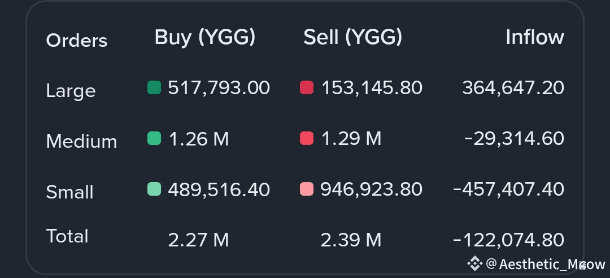This screenshot has height=278, width=610.
Task: Click the red Large sell swatch
Action: (306, 87)
